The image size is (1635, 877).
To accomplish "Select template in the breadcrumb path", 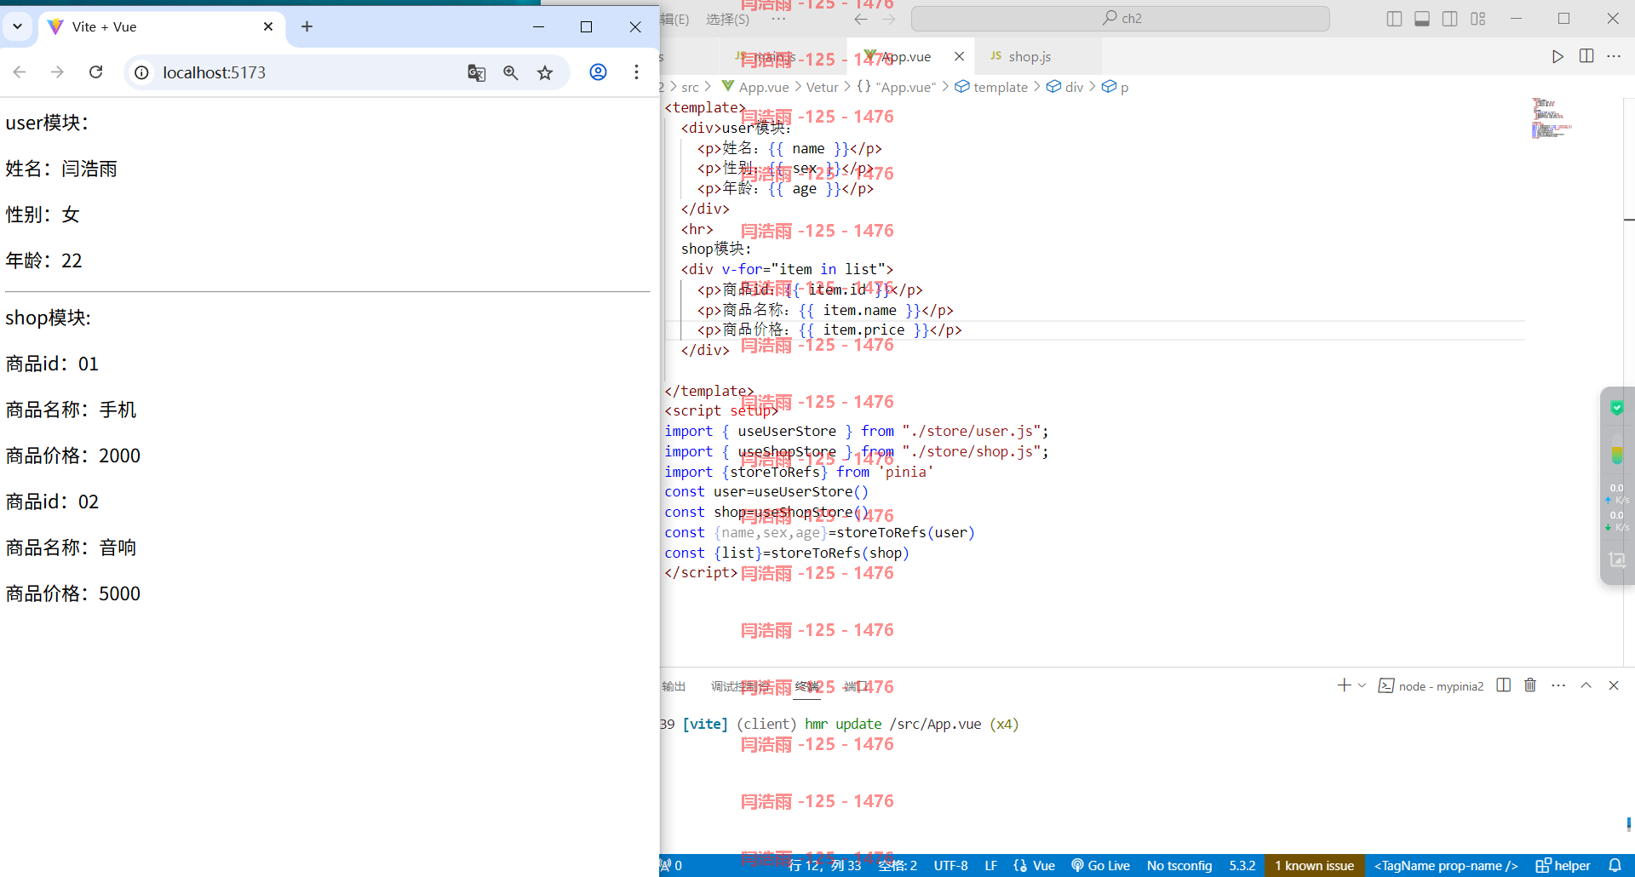I will point(991,87).
